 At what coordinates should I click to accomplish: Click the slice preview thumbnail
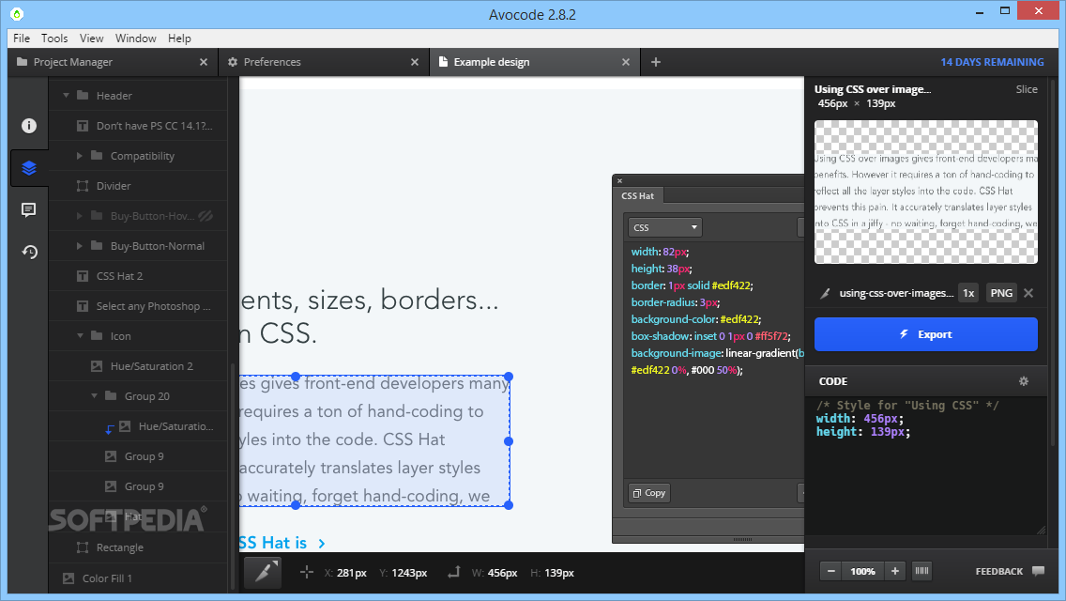point(926,192)
